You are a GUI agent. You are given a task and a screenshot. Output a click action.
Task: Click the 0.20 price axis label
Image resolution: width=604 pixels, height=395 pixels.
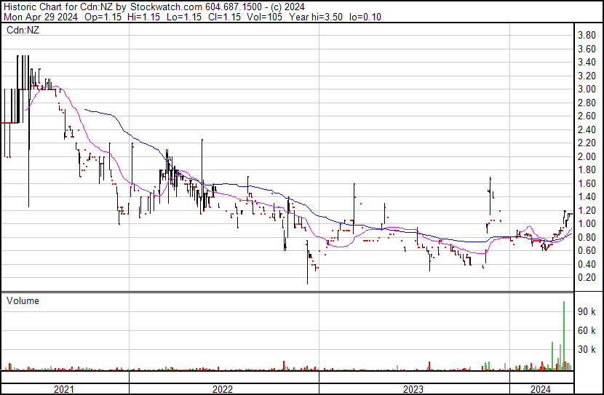587,278
